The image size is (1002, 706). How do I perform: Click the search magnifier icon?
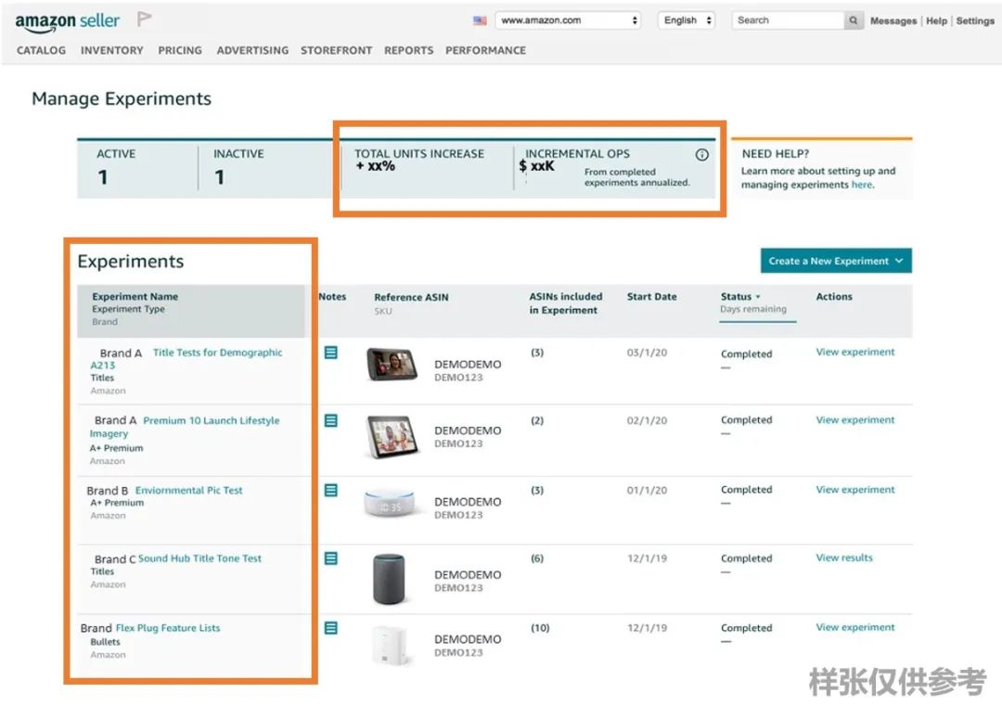point(853,19)
